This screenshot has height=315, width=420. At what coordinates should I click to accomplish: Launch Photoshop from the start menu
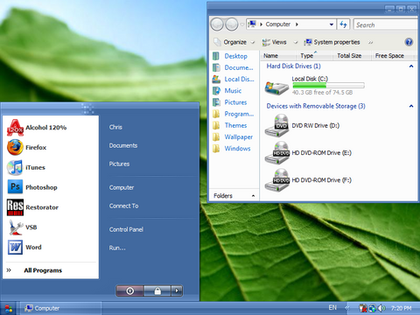point(32,187)
